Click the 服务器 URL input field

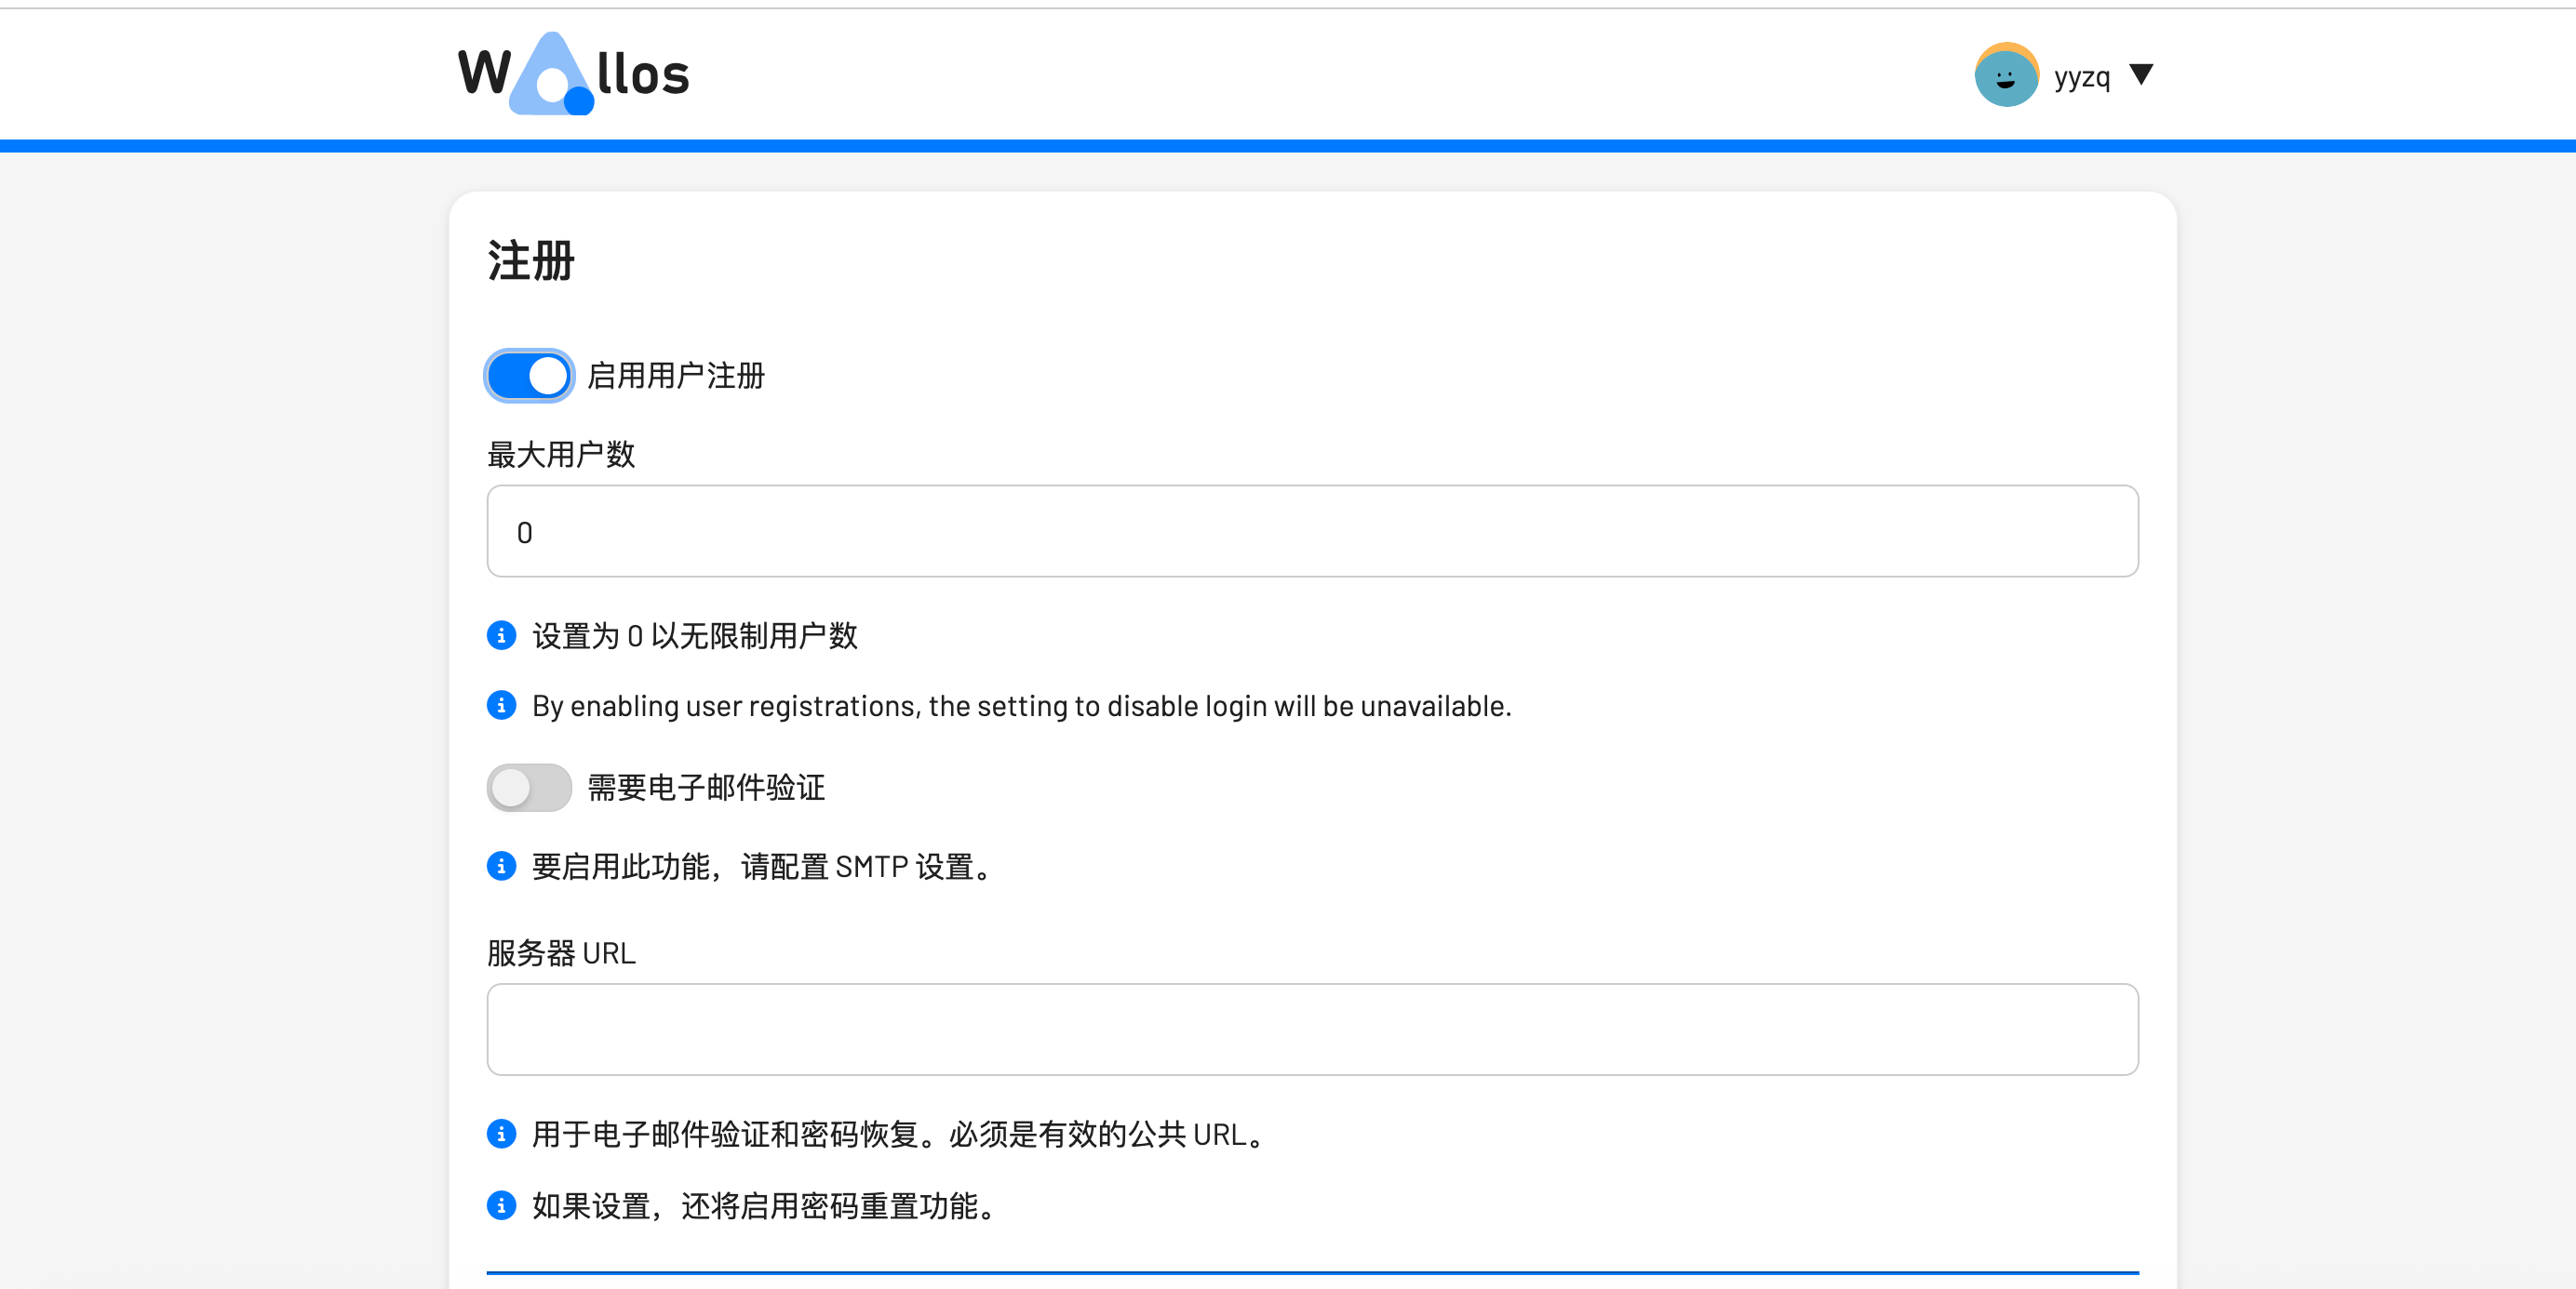tap(1312, 1030)
